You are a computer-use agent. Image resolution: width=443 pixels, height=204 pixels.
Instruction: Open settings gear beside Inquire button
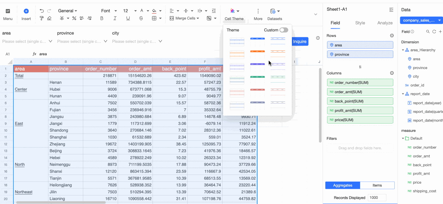click(x=318, y=38)
